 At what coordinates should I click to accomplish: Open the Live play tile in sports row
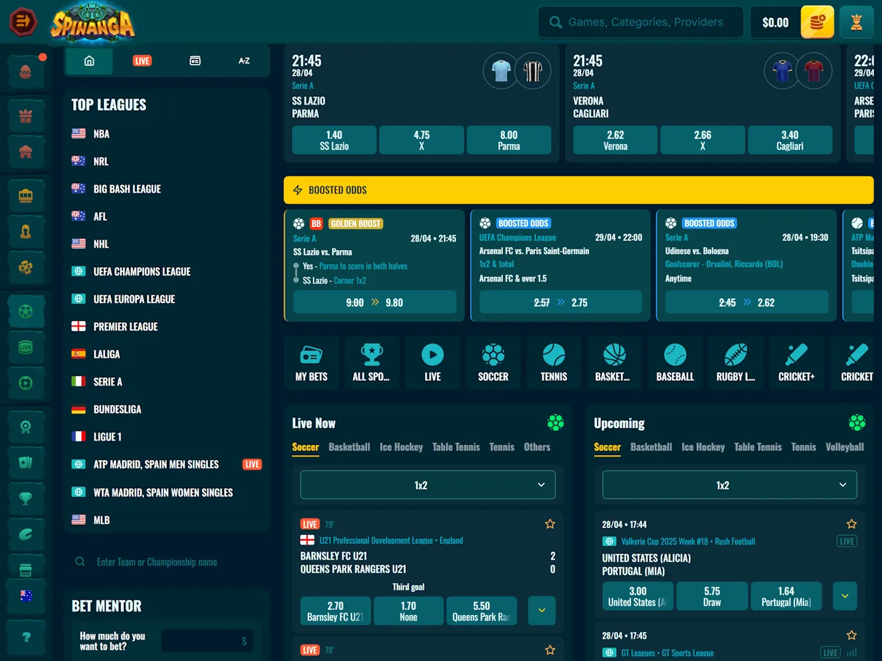pos(433,363)
